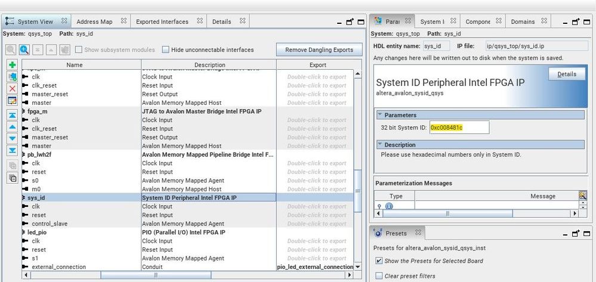
Task: Open the Domains tab in right panel
Action: [x=523, y=21]
